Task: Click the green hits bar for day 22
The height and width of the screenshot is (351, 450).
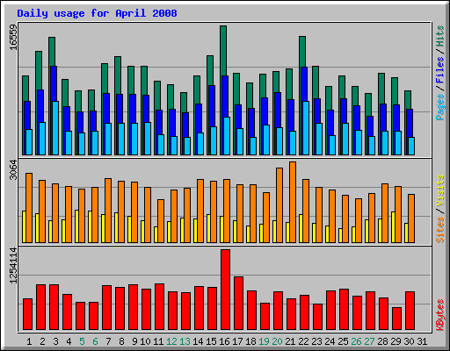Action: click(x=302, y=52)
